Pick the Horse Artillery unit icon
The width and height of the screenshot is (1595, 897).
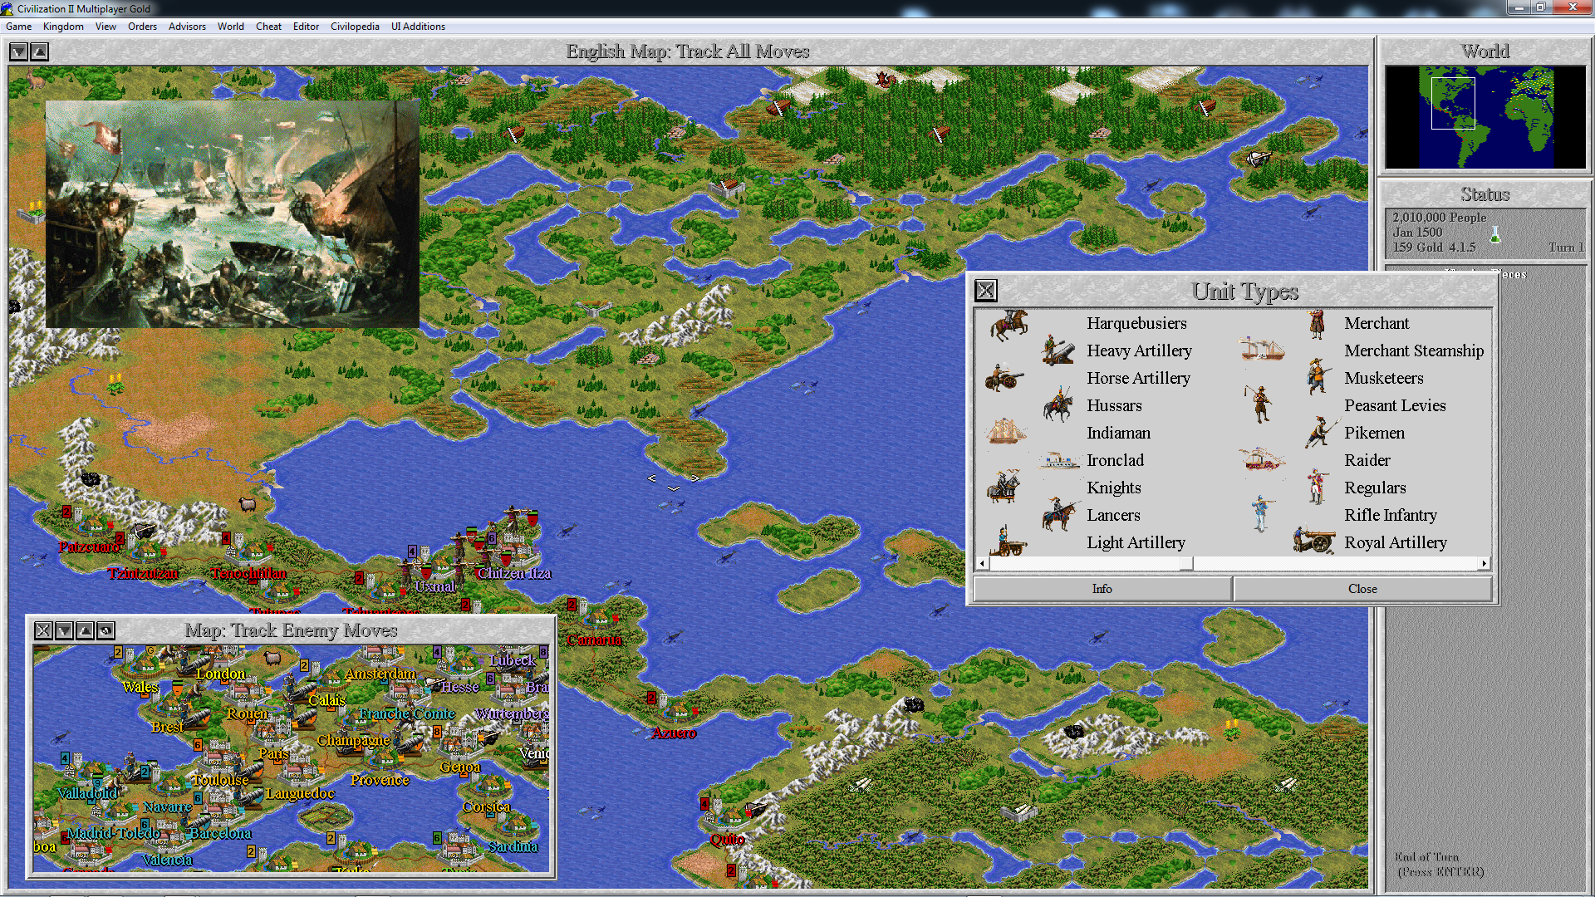(1005, 378)
